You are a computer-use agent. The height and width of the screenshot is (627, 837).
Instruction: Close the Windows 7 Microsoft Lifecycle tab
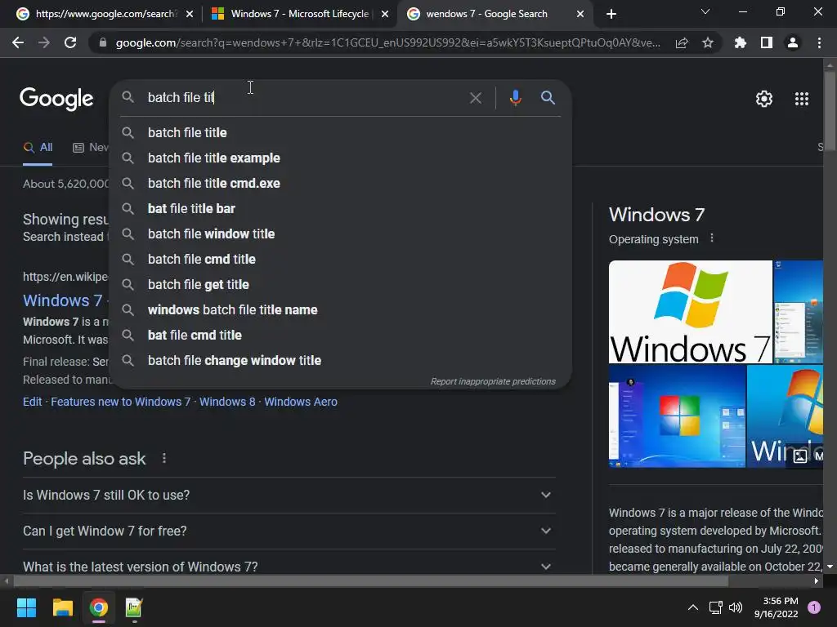click(385, 14)
